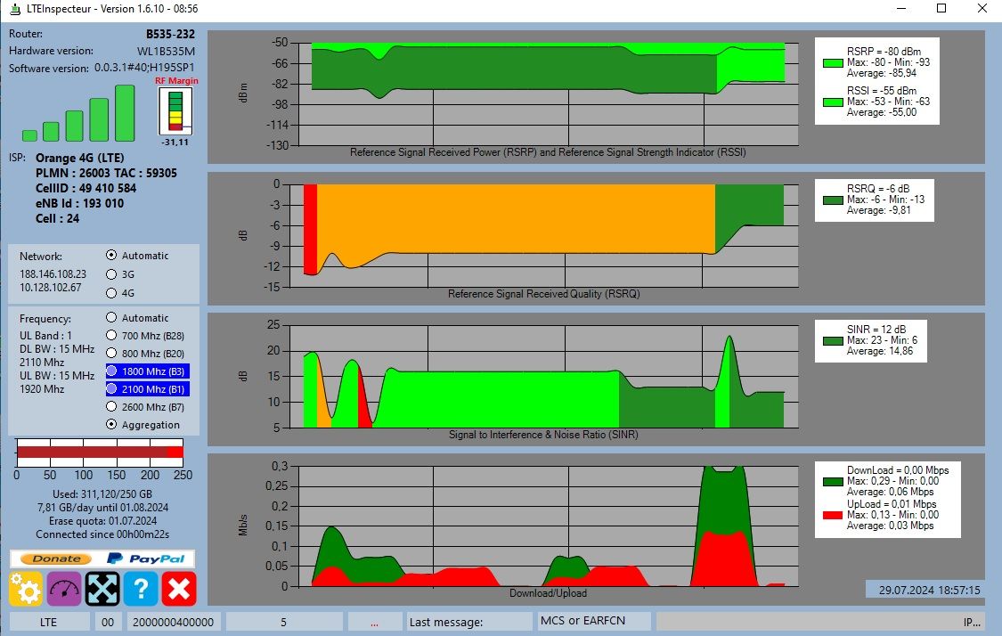The image size is (1002, 636).
Task: Click the Erase quota: 01.07.2024 text
Action: (102, 521)
